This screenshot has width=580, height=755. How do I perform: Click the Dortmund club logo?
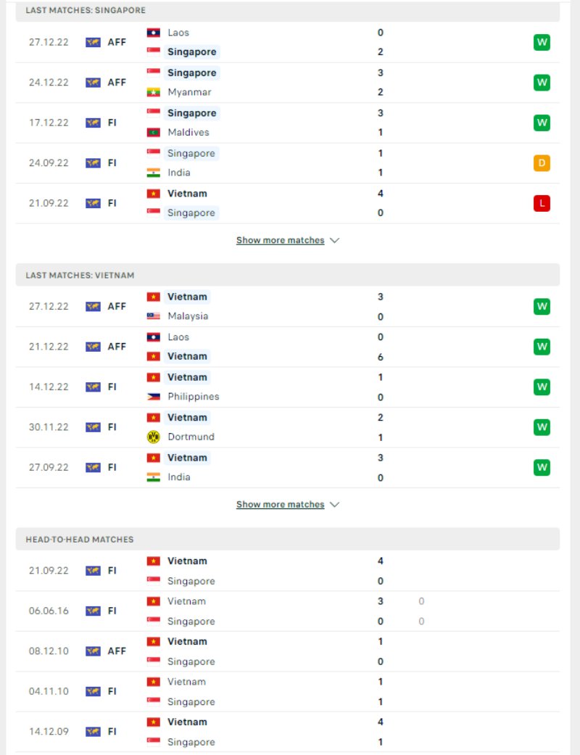pyautogui.click(x=153, y=437)
